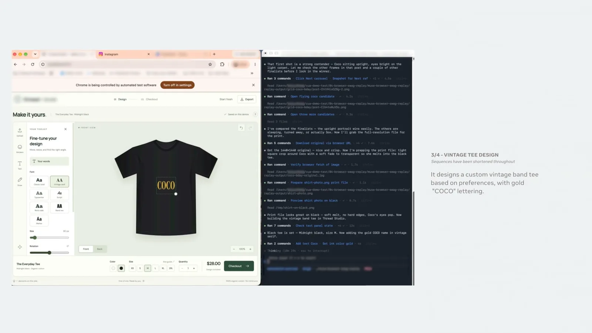The image size is (592, 333).
Task: Choose the white shirt color
Action: point(113,268)
